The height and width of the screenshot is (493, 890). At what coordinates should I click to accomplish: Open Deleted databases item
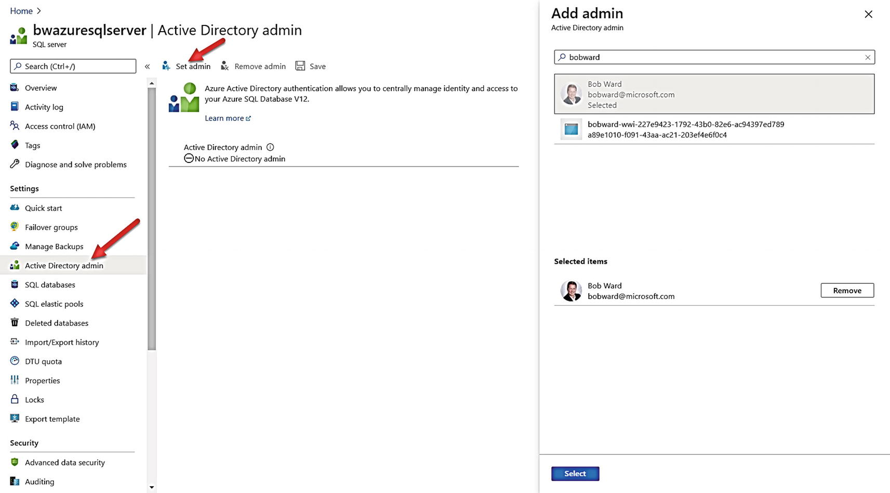coord(57,323)
